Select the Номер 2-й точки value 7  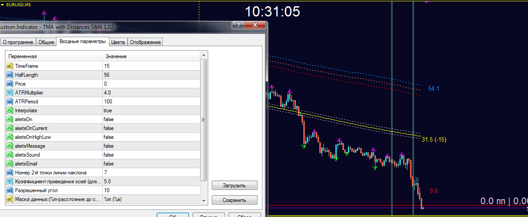pyautogui.click(x=151, y=173)
